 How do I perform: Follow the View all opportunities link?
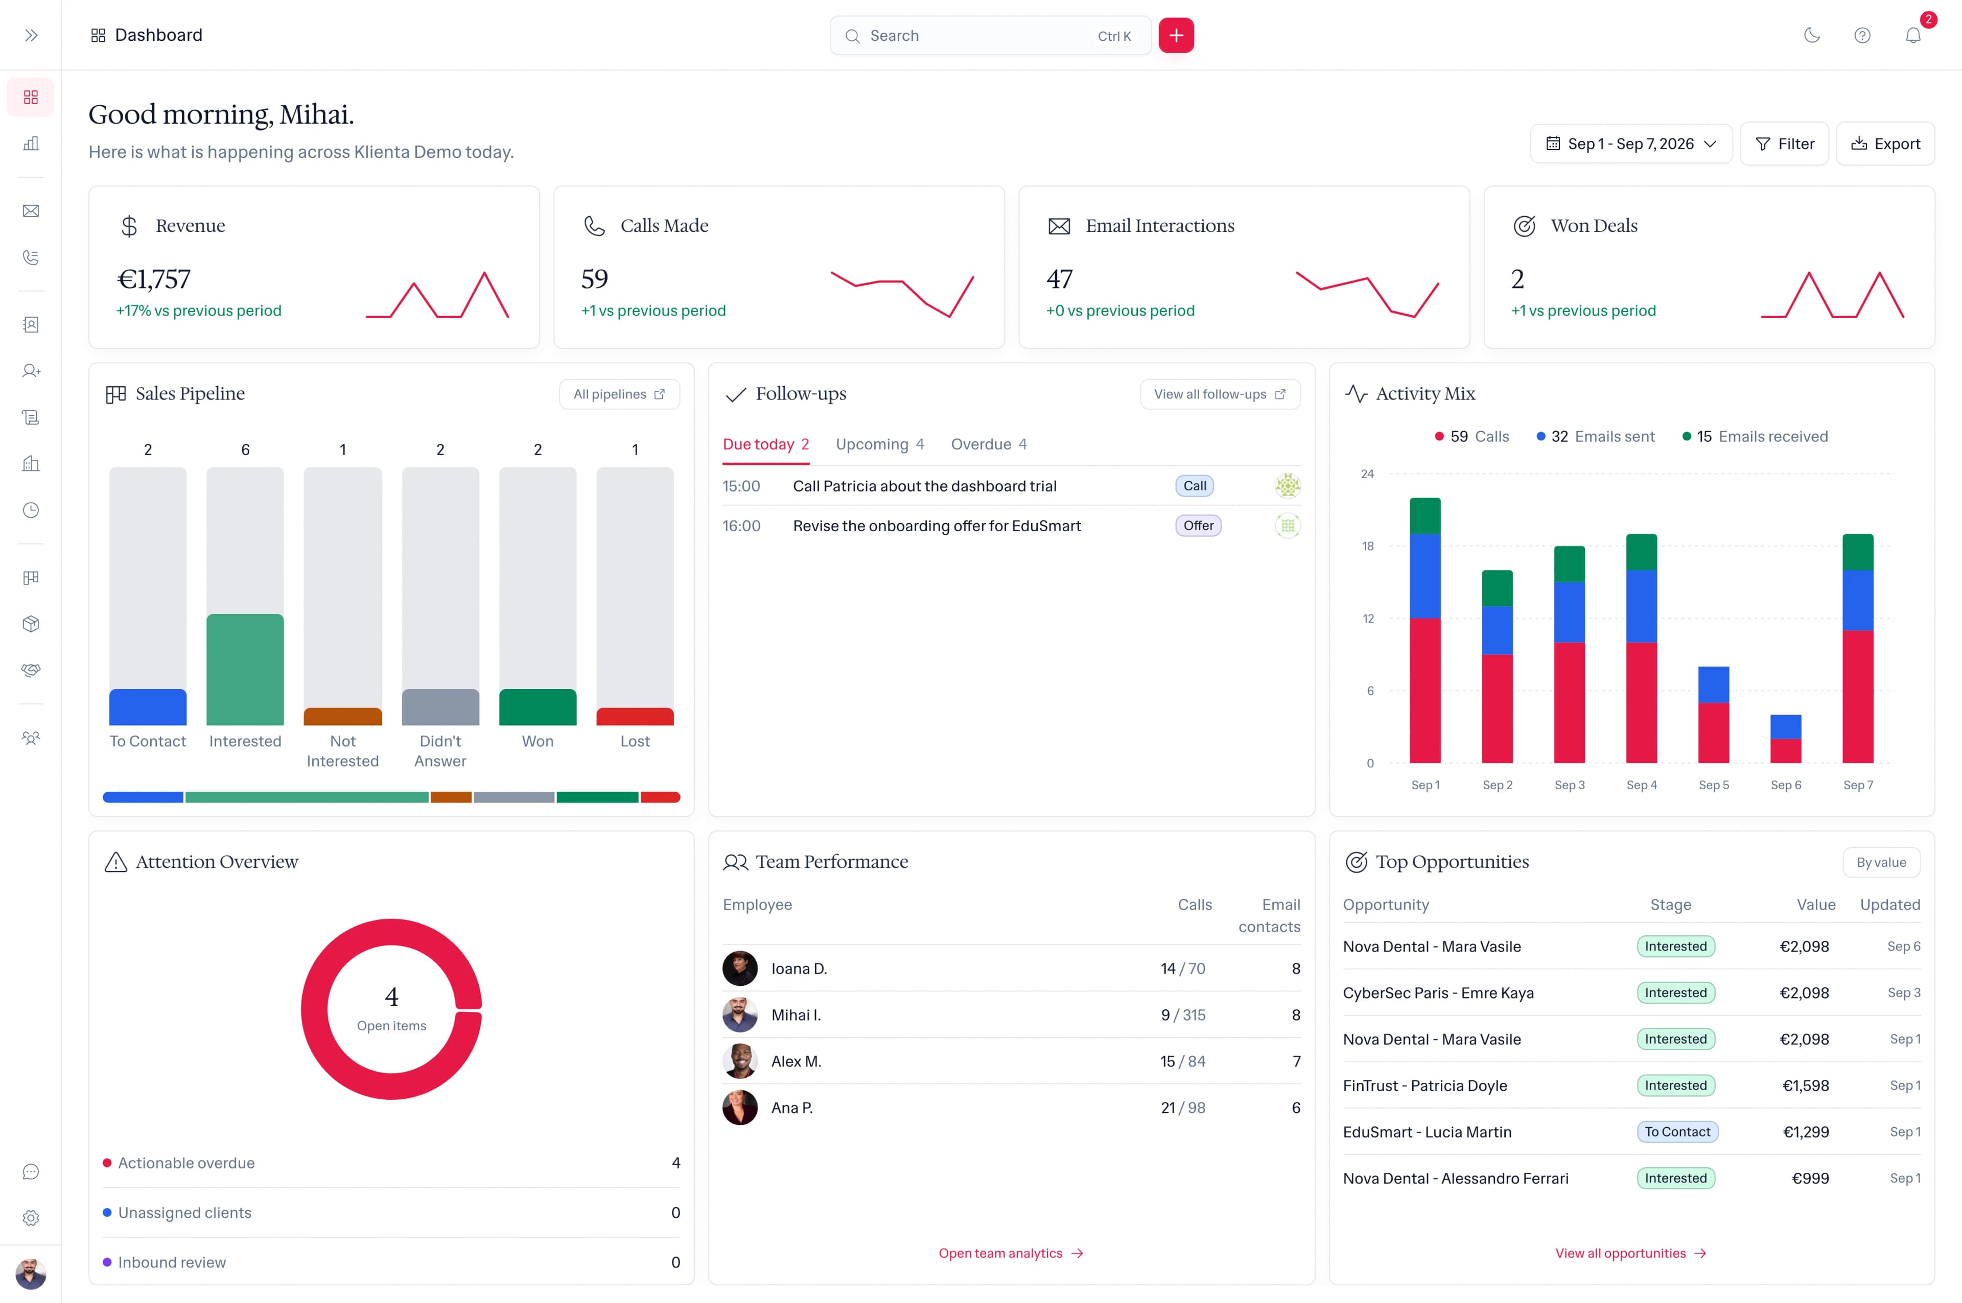point(1631,1254)
